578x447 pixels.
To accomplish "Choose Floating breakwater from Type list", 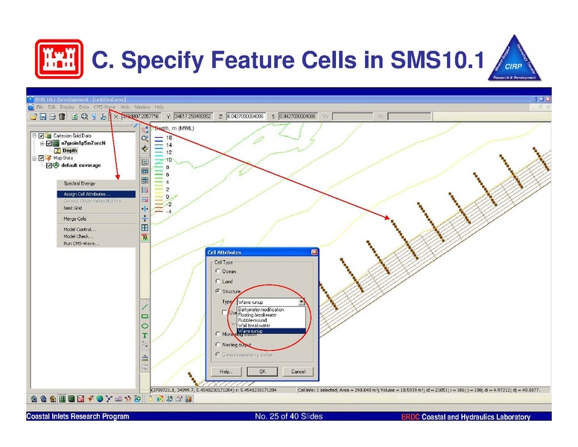I will pyautogui.click(x=271, y=315).
